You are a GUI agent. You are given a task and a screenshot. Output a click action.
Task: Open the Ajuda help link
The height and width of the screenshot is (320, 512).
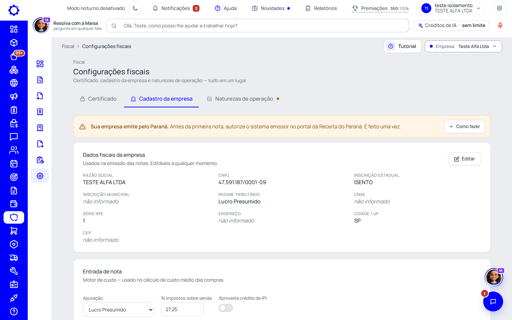click(x=226, y=8)
